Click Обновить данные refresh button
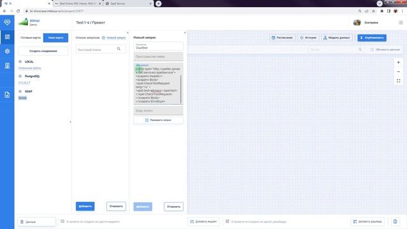 (x=385, y=50)
